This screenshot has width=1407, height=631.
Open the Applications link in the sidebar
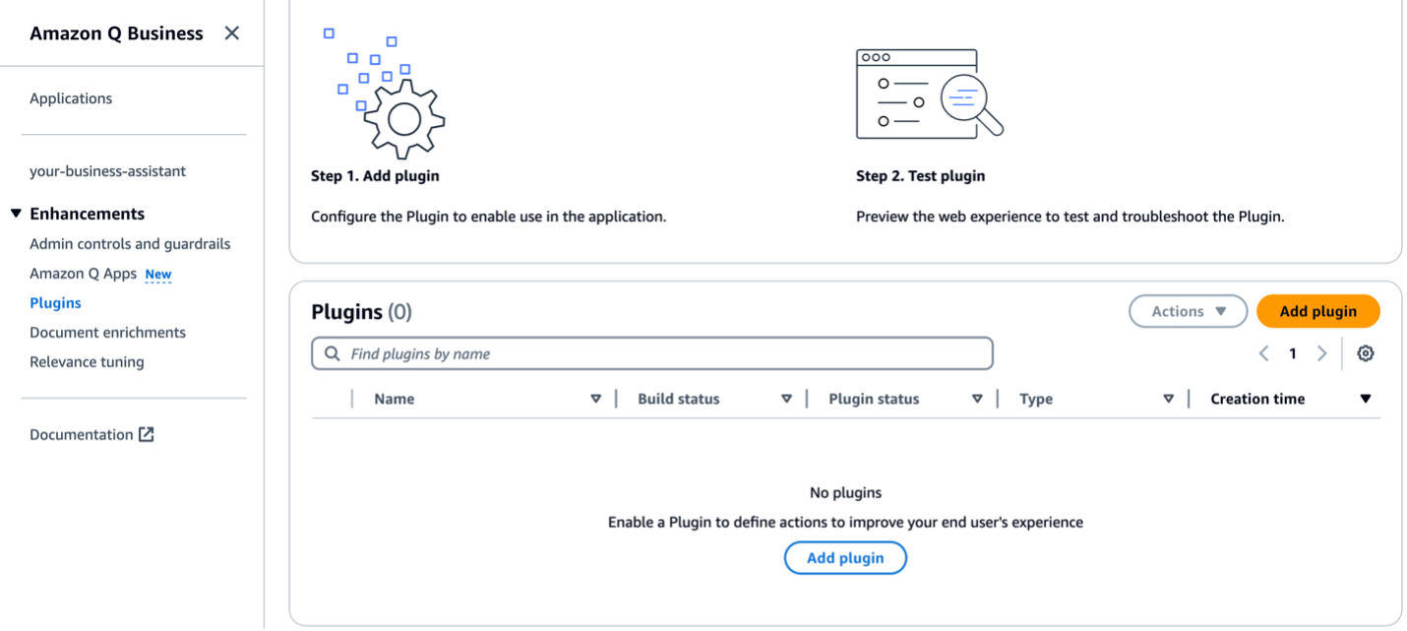pyautogui.click(x=71, y=97)
